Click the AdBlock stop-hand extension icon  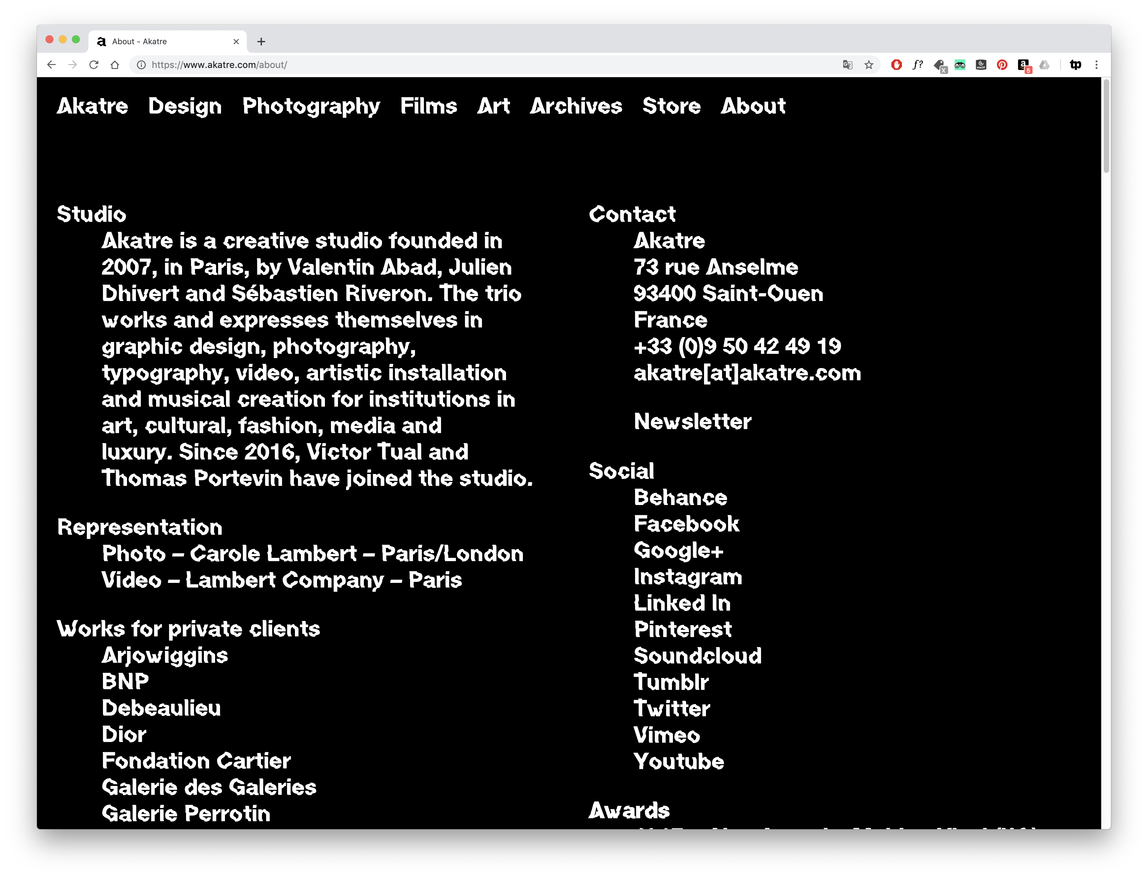896,65
